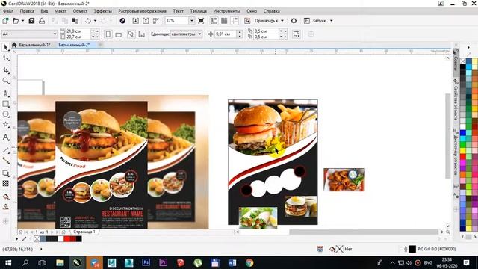
Task: Open the A4 page size dropdown
Action: pyautogui.click(x=55, y=34)
